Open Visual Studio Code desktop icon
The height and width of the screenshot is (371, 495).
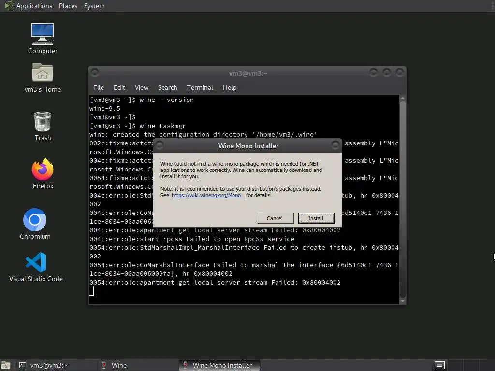tap(36, 267)
